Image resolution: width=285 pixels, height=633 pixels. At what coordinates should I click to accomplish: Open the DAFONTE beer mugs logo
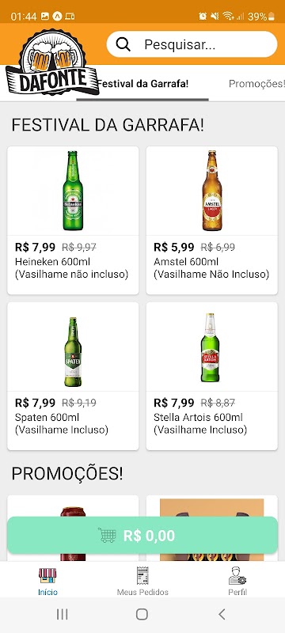click(52, 63)
